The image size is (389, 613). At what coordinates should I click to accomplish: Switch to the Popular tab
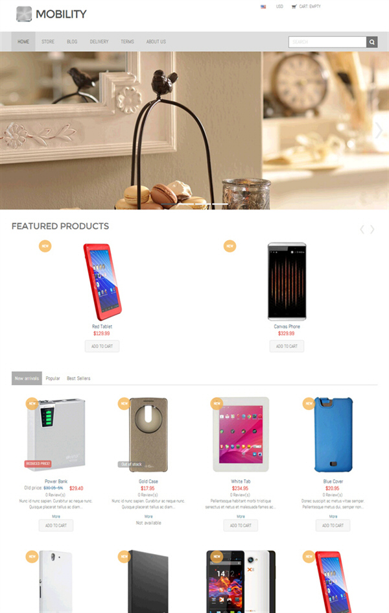(x=53, y=378)
